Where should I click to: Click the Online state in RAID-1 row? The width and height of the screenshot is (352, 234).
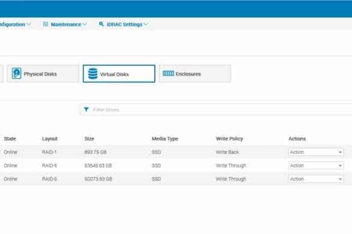tap(11, 152)
